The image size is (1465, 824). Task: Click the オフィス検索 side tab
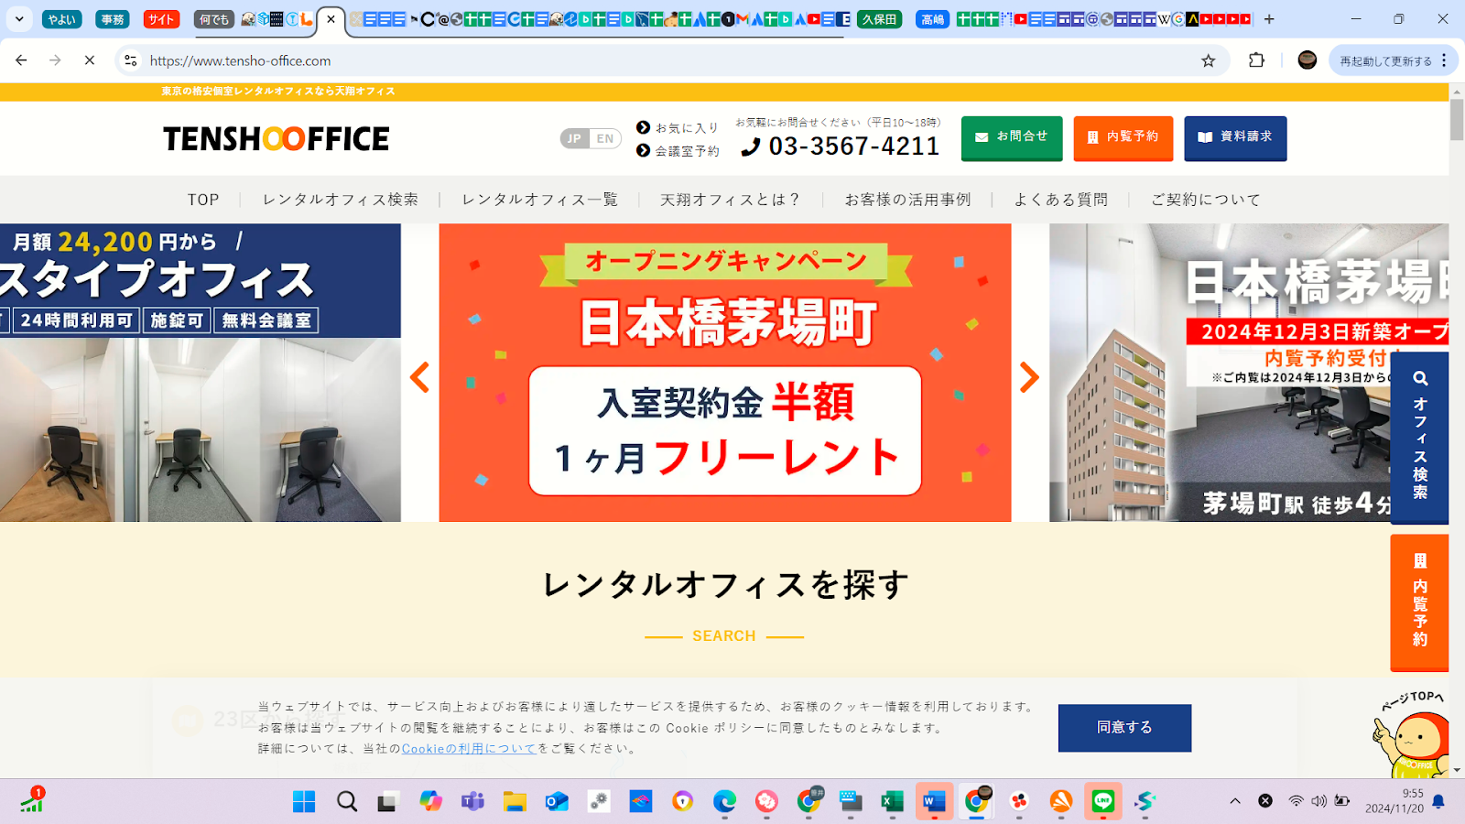point(1419,438)
